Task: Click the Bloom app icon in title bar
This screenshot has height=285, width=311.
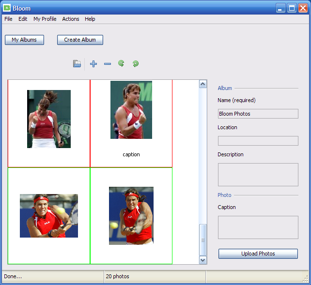Action: pyautogui.click(x=7, y=8)
